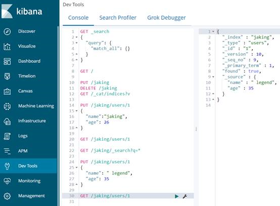Click GET /jaking/_search?q=* line
This screenshot has width=280, height=206.
click(110, 150)
